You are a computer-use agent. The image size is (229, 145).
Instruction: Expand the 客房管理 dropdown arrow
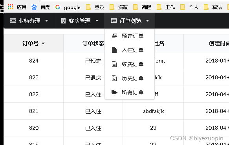click(97, 21)
